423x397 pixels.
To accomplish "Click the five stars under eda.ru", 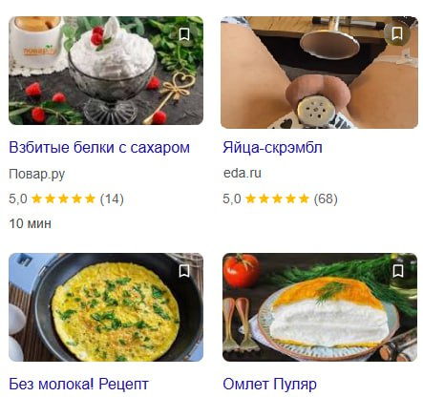I will coord(278,198).
